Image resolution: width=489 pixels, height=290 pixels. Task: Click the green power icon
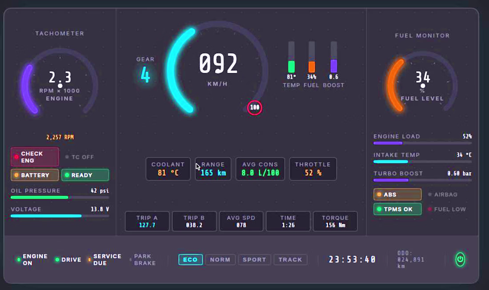pyautogui.click(x=460, y=259)
